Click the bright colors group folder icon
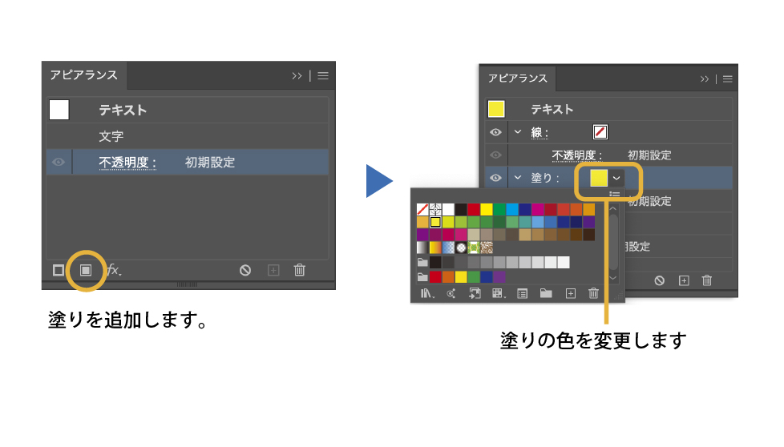784x447 pixels. click(x=422, y=276)
